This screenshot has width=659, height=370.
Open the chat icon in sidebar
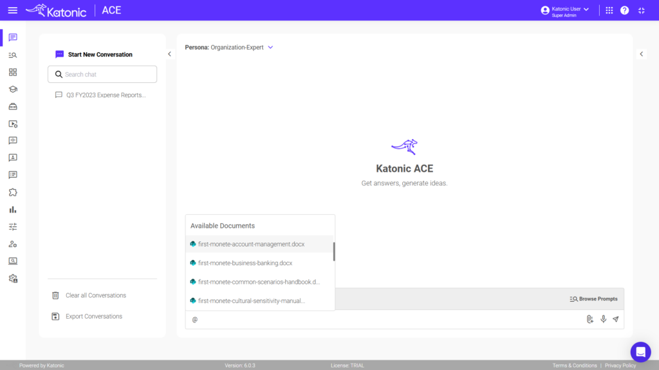click(13, 37)
